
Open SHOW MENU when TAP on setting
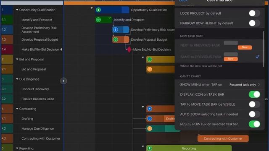pyautogui.click(x=219, y=85)
